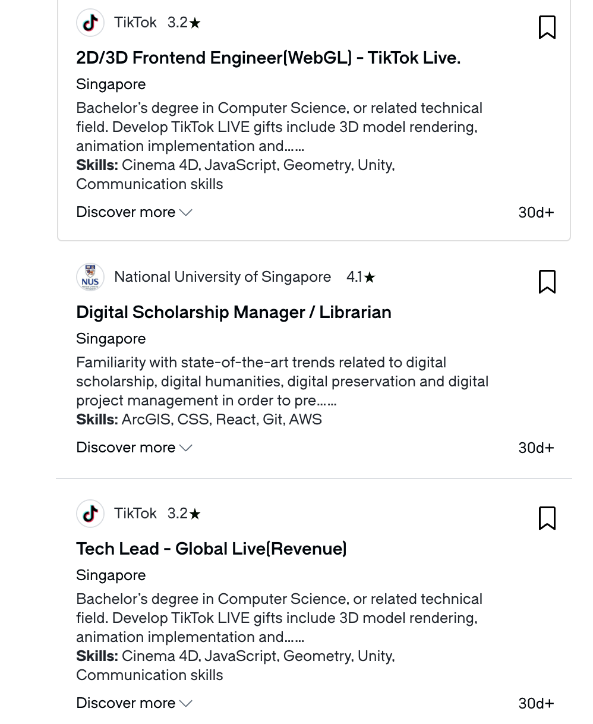This screenshot has width=593, height=724.
Task: Click TikTok company name on first listing
Action: coord(135,23)
